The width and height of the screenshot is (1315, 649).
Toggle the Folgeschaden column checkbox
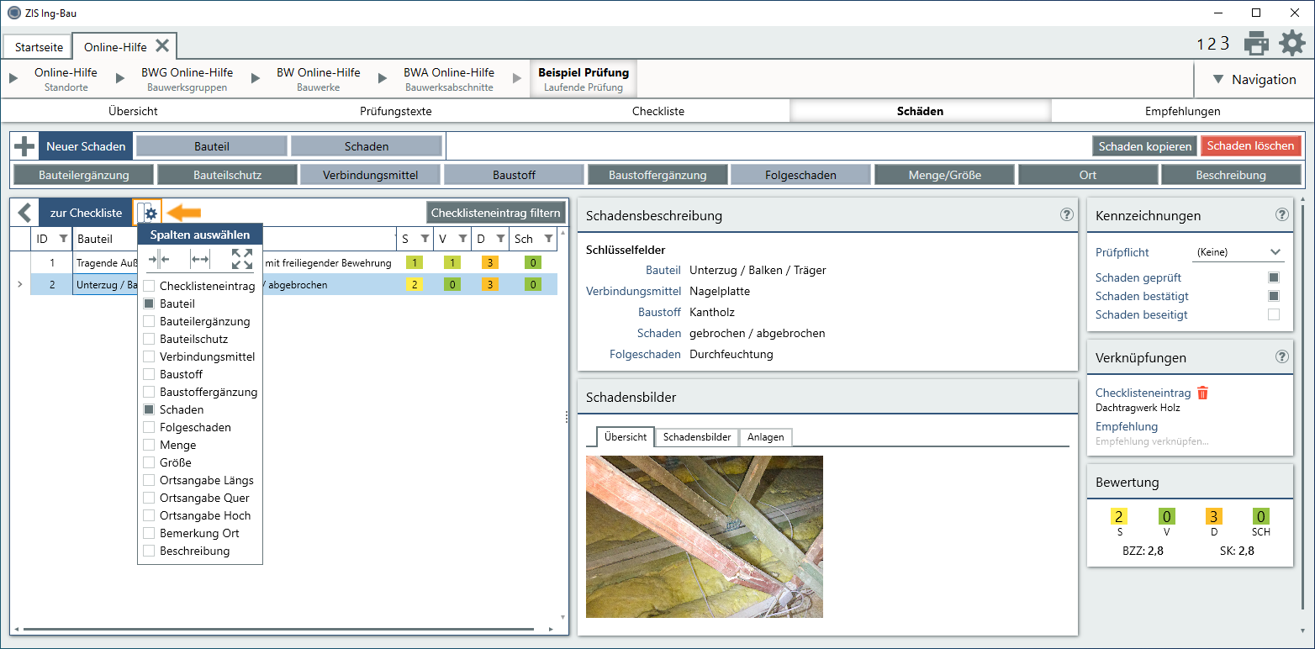point(149,427)
